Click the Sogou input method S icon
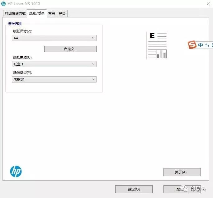 coord(192,45)
